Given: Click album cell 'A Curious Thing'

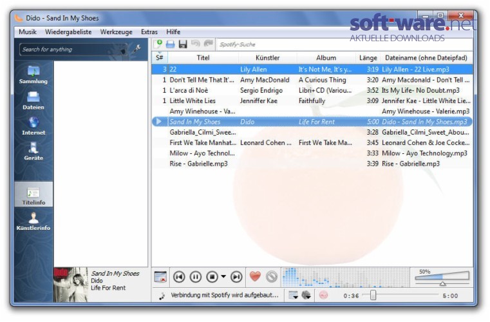Looking at the screenshot, I should tap(322, 80).
